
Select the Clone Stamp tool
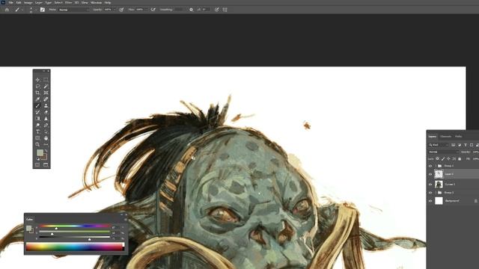pyautogui.click(x=46, y=106)
